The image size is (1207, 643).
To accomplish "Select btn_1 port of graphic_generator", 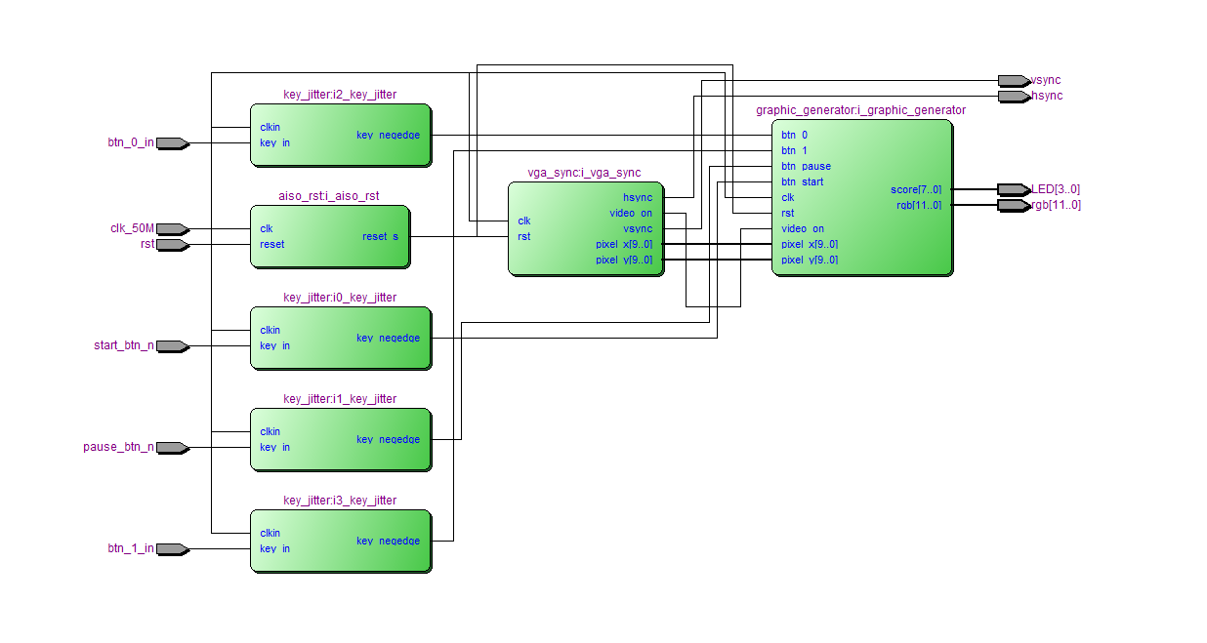I will click(x=794, y=150).
